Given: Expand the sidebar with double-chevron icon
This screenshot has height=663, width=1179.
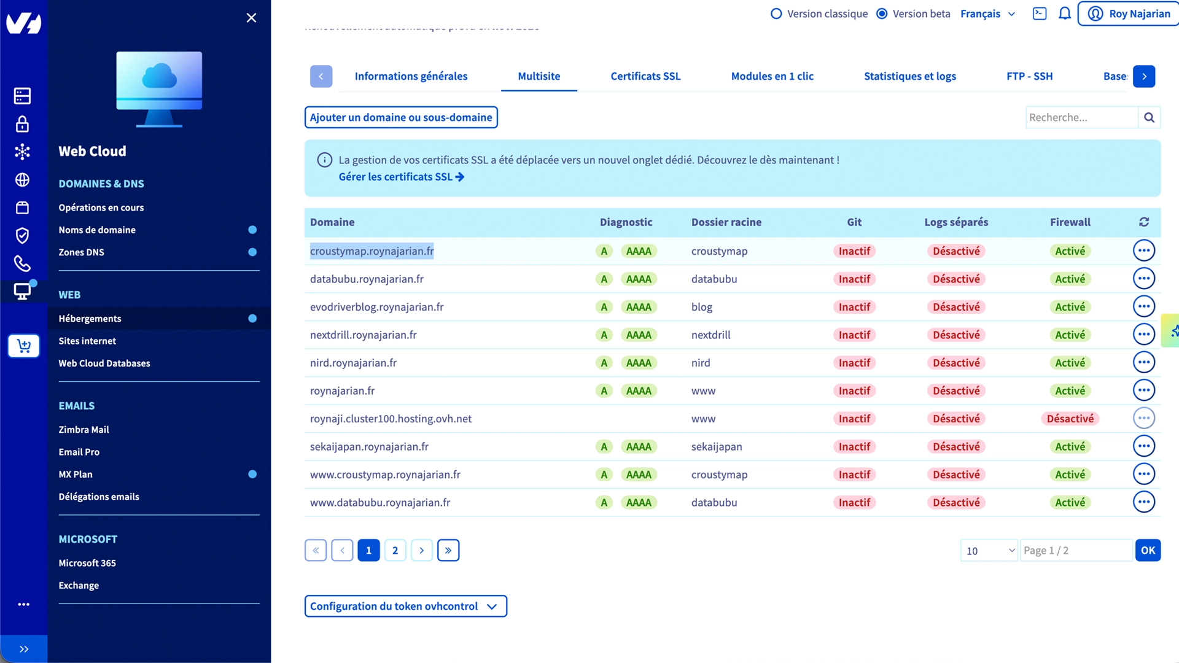Looking at the screenshot, I should 24,649.
